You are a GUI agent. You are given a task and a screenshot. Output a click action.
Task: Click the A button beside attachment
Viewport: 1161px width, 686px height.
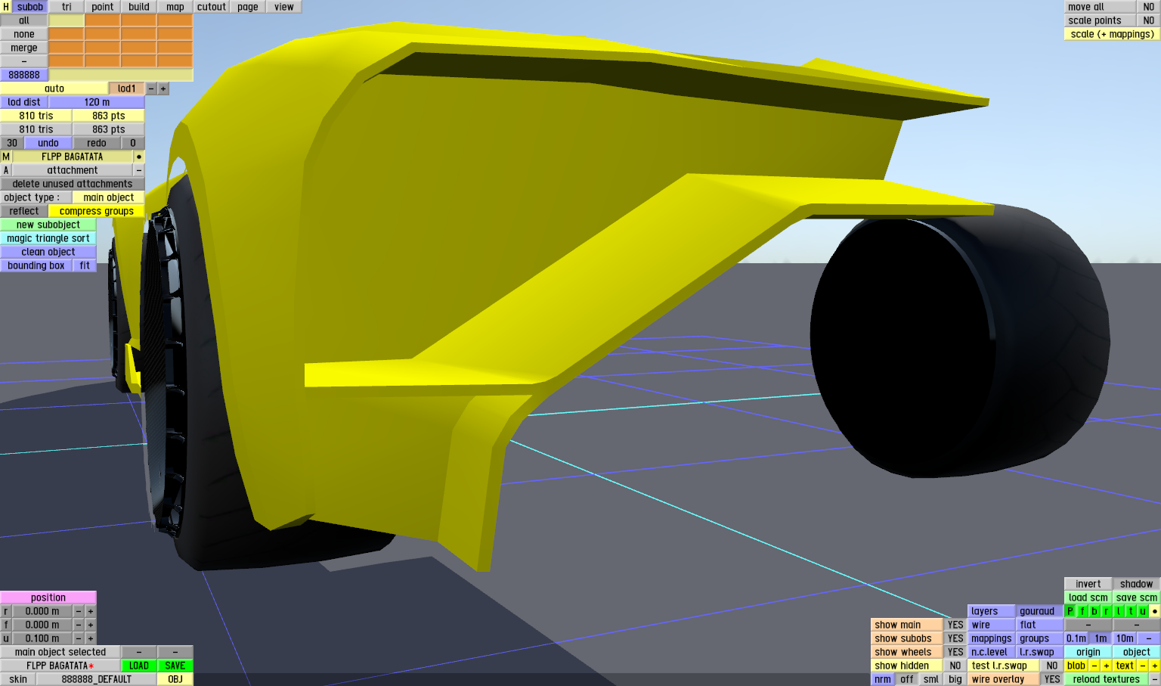click(x=6, y=170)
